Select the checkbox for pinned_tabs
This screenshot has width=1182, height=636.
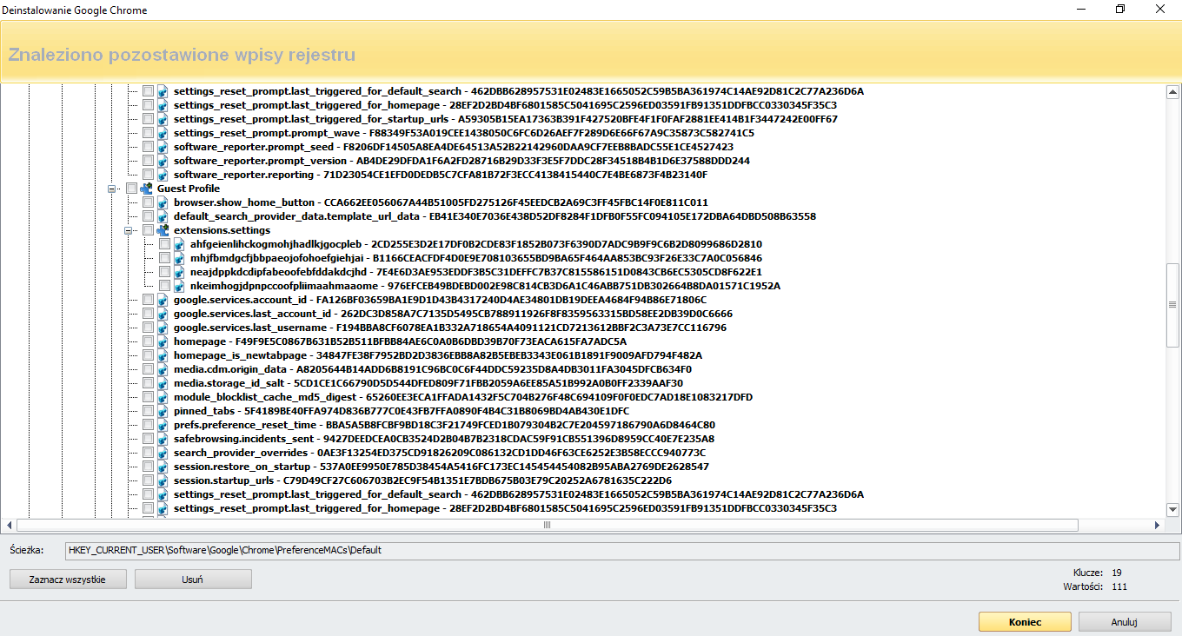(x=148, y=411)
